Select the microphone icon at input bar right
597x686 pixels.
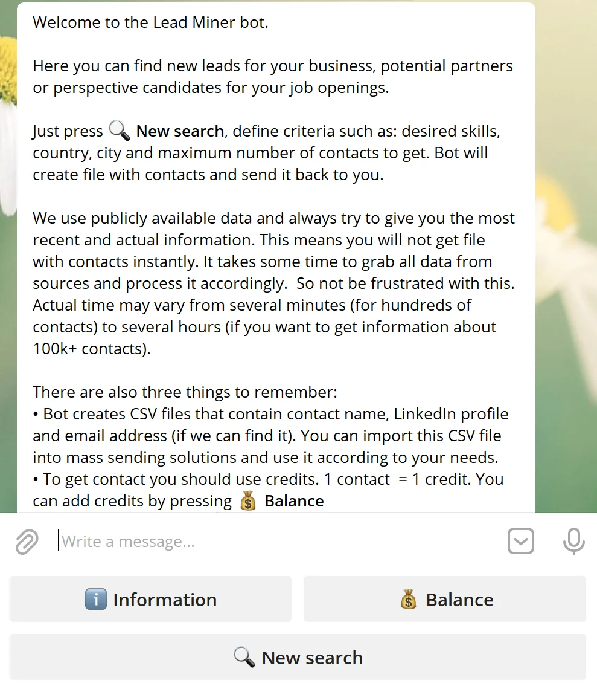[573, 541]
